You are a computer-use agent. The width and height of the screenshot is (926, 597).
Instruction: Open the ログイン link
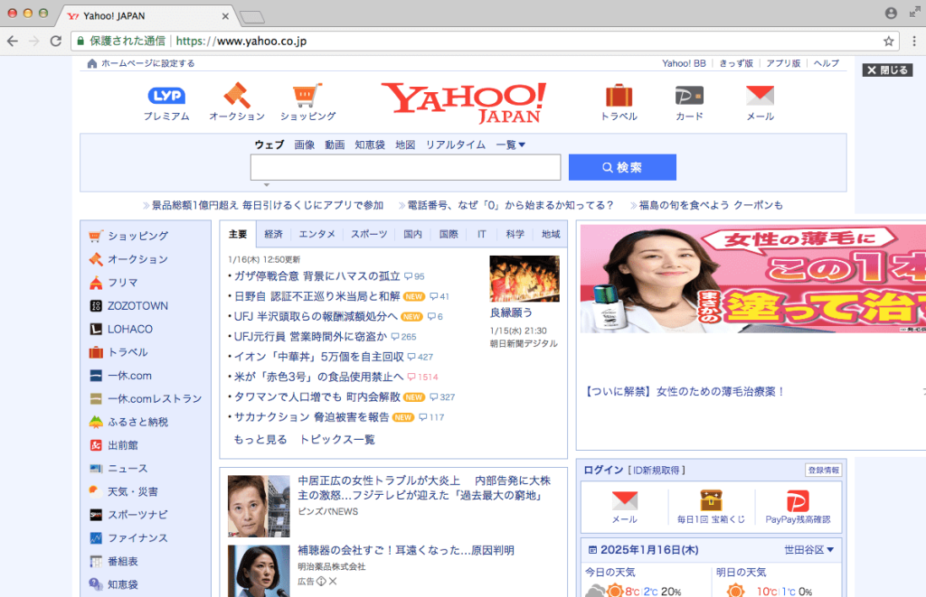click(x=603, y=471)
